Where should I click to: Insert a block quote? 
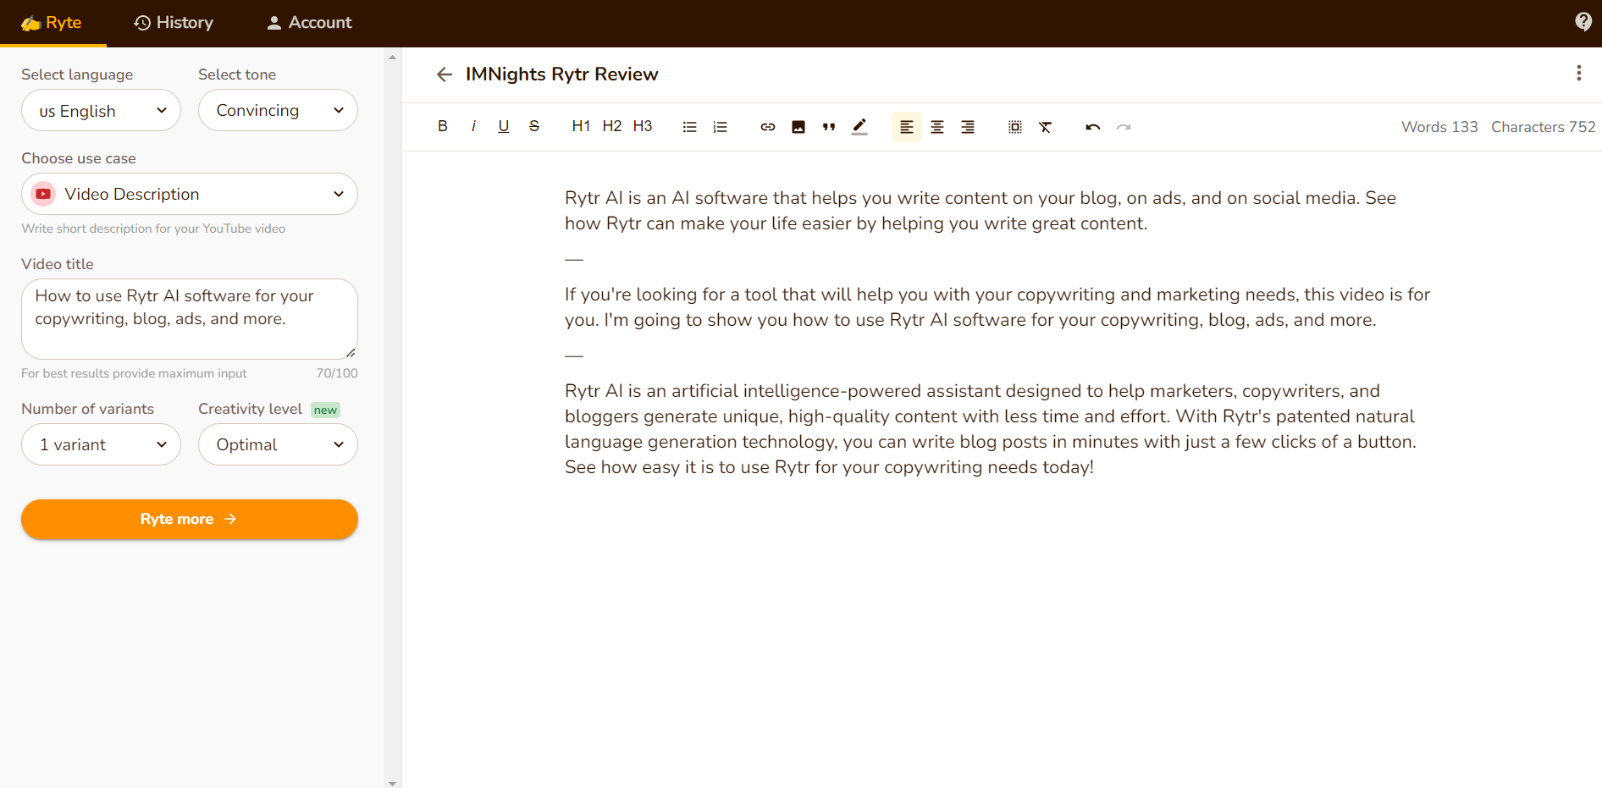tap(829, 127)
